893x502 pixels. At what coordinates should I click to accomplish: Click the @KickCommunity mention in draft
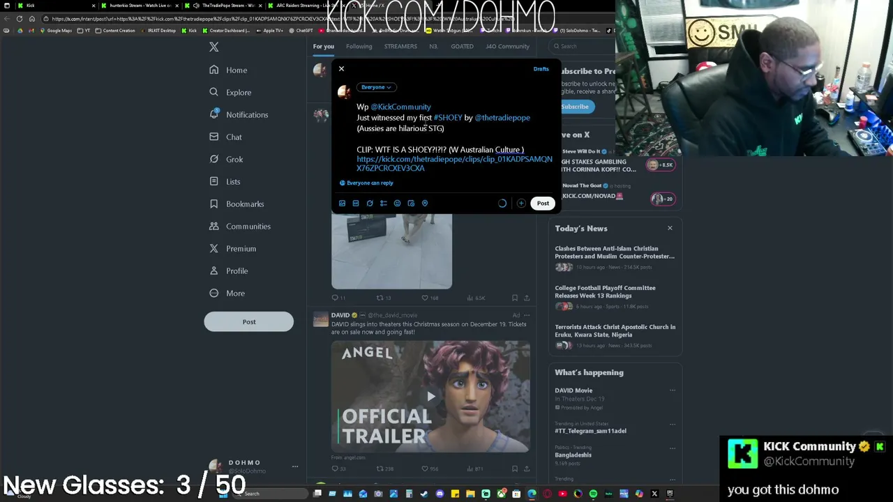400,107
